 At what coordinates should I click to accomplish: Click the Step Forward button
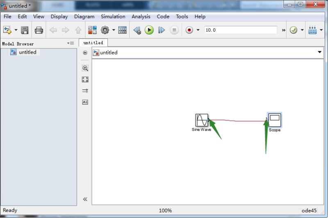pyautogui.click(x=162, y=30)
